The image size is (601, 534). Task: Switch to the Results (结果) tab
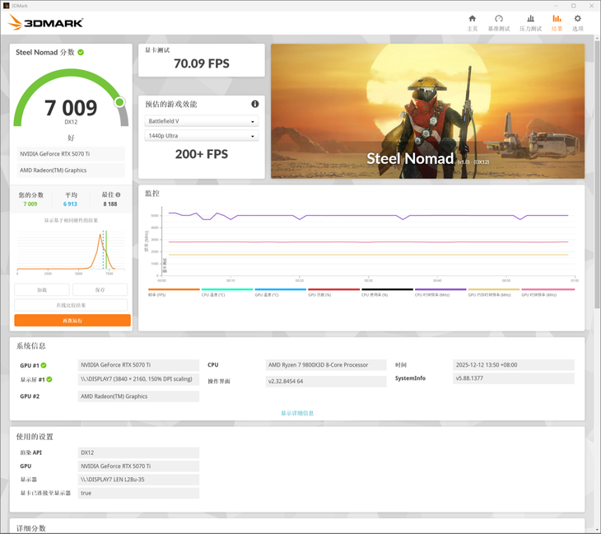(x=557, y=22)
